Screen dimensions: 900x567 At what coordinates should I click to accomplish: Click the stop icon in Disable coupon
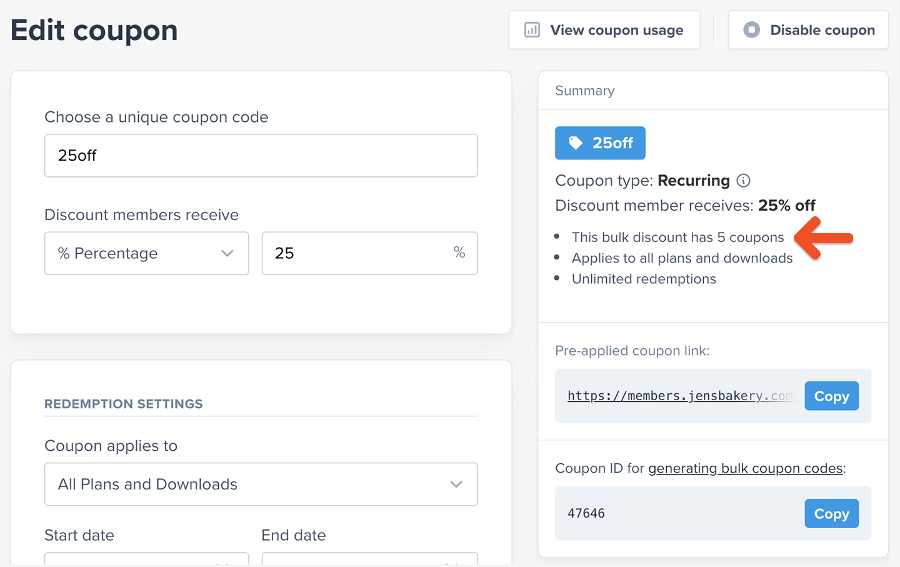(751, 30)
